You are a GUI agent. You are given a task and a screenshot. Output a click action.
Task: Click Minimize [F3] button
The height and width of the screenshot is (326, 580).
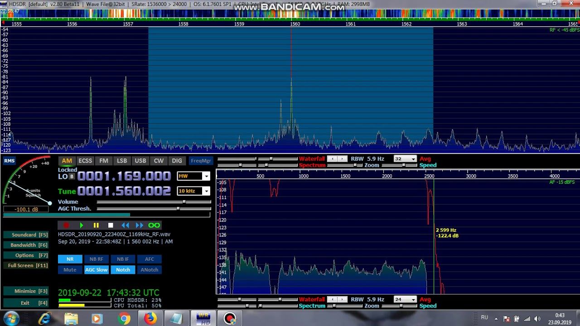(26, 291)
